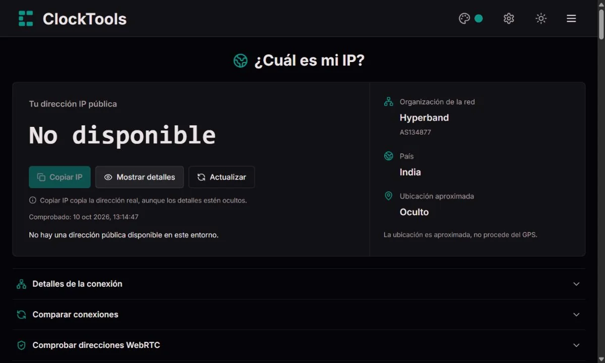
Task: Click the 'Comprobado: 10 oct 2026, 13:14:47' timestamp
Action: click(84, 217)
